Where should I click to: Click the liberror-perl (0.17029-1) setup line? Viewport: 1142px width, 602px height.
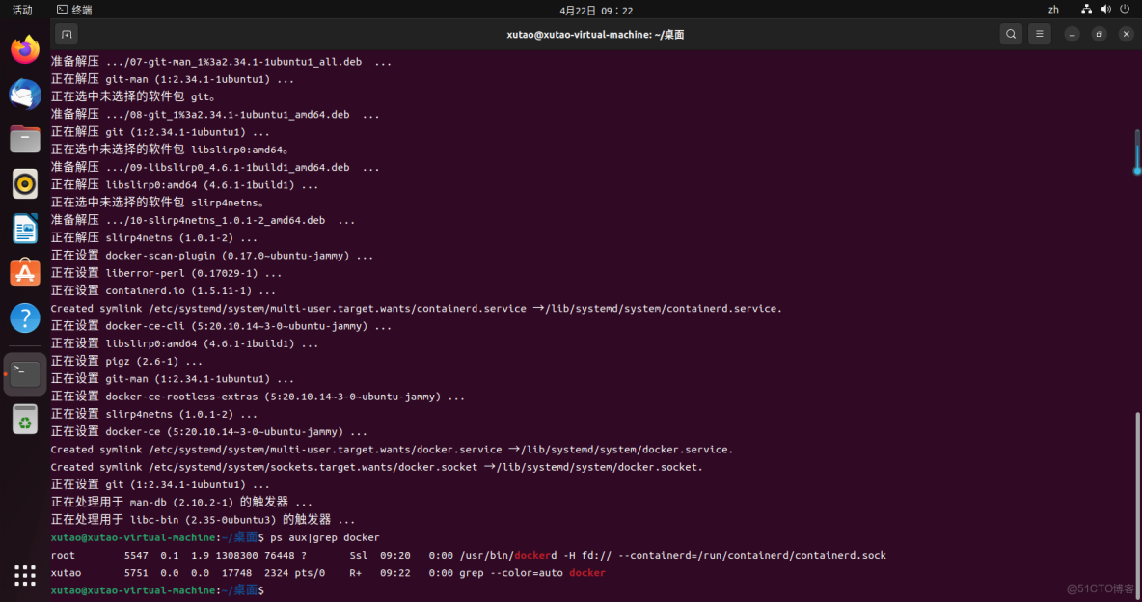[166, 273]
